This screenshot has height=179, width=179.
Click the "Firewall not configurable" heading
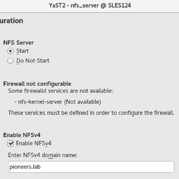(x=37, y=84)
